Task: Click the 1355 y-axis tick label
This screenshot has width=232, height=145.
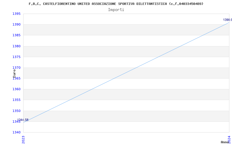Action: point(17,100)
